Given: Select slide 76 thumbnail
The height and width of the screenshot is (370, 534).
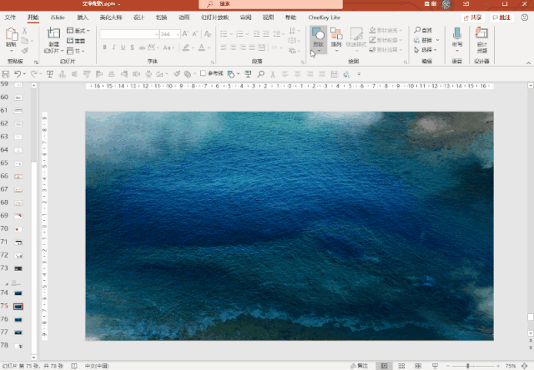Looking at the screenshot, I should 18,320.
